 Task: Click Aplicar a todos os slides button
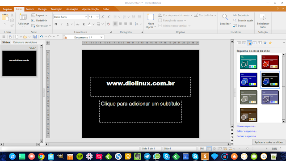[x=269, y=142]
